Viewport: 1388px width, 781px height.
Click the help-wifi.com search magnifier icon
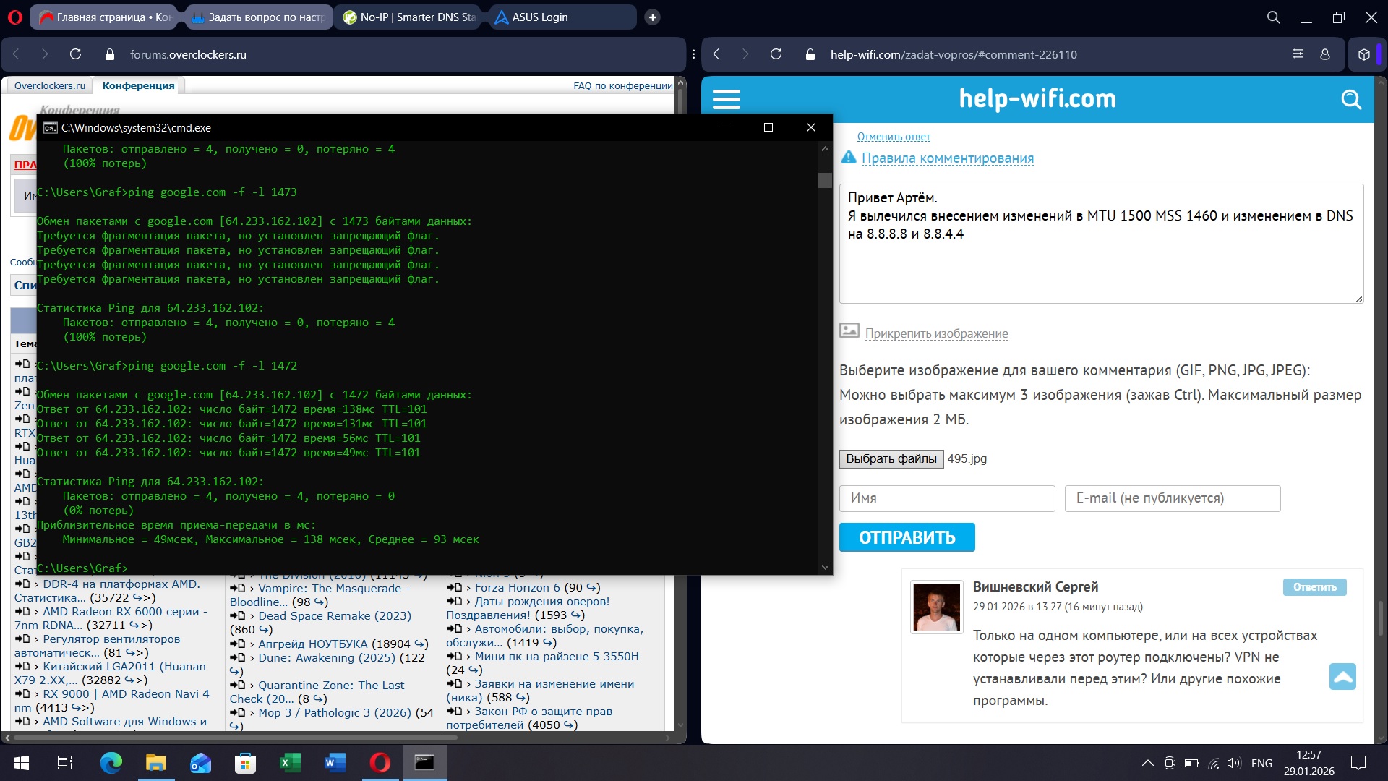[x=1350, y=99]
